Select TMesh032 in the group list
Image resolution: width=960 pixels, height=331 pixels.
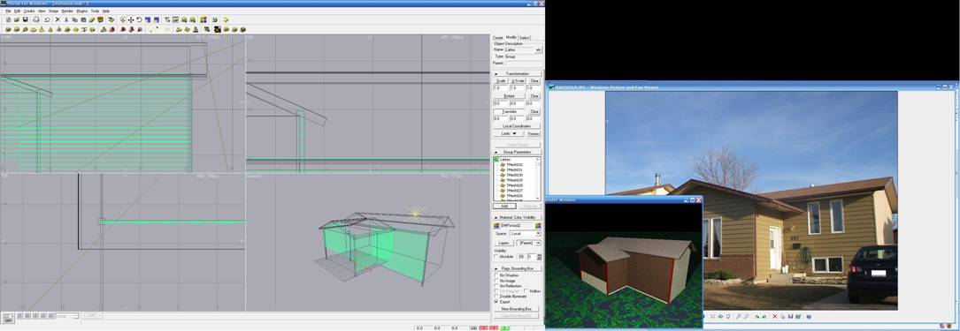tap(514, 165)
